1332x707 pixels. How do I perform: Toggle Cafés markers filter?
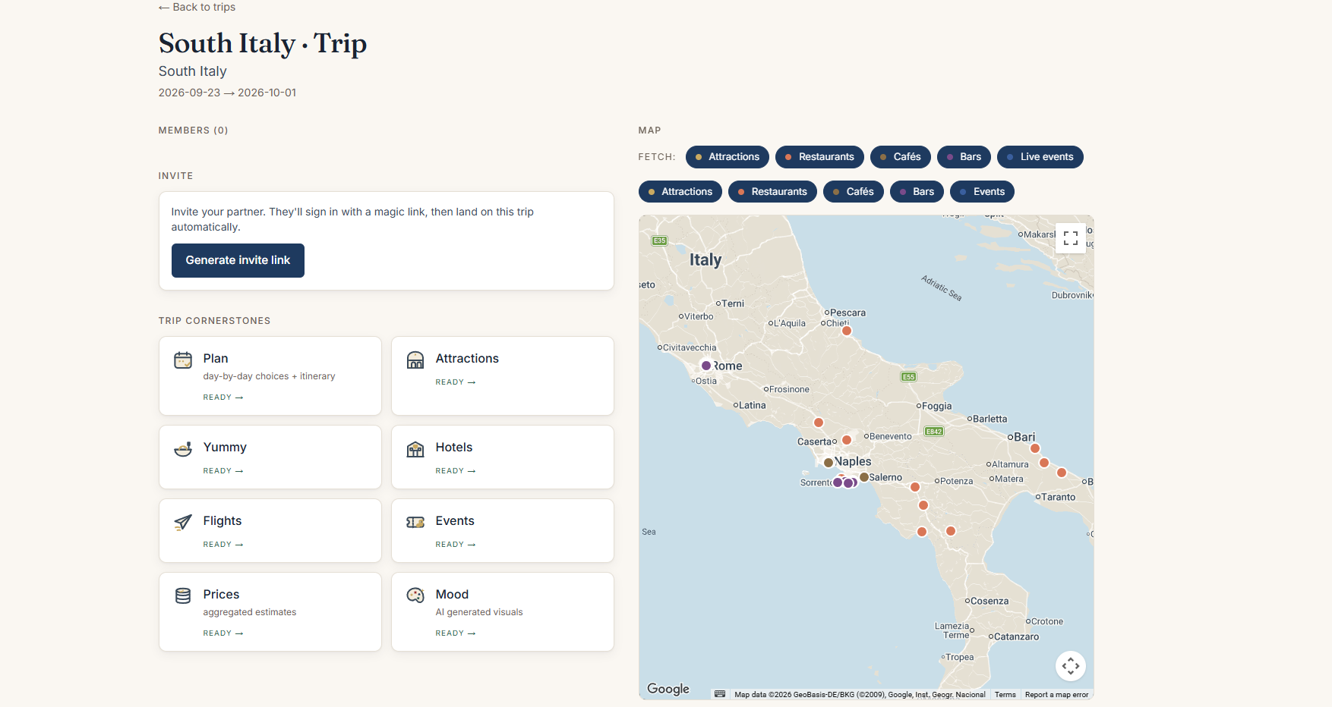pos(854,192)
